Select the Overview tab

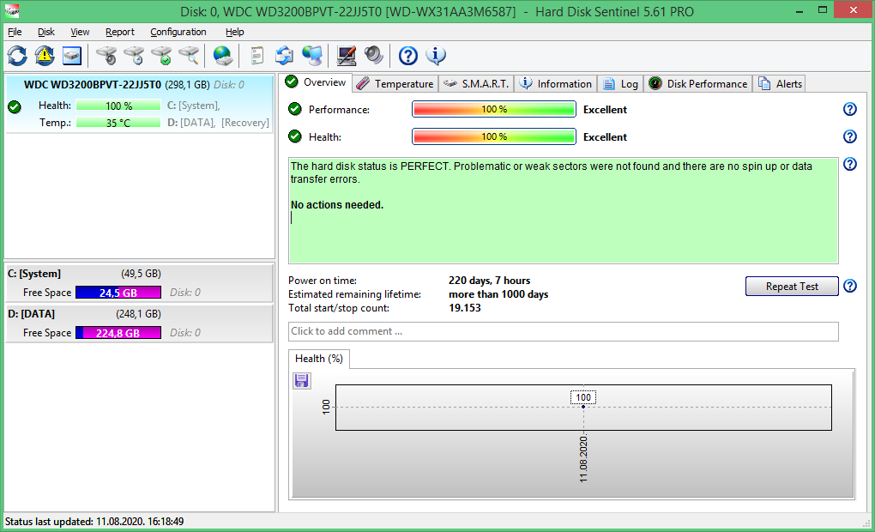coord(316,82)
